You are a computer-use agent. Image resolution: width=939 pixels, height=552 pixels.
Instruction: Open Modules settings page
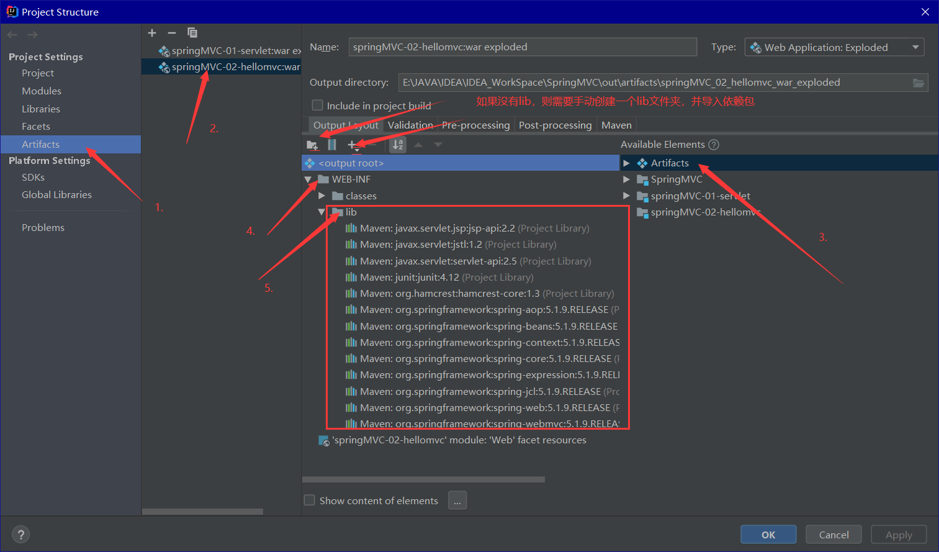42,91
